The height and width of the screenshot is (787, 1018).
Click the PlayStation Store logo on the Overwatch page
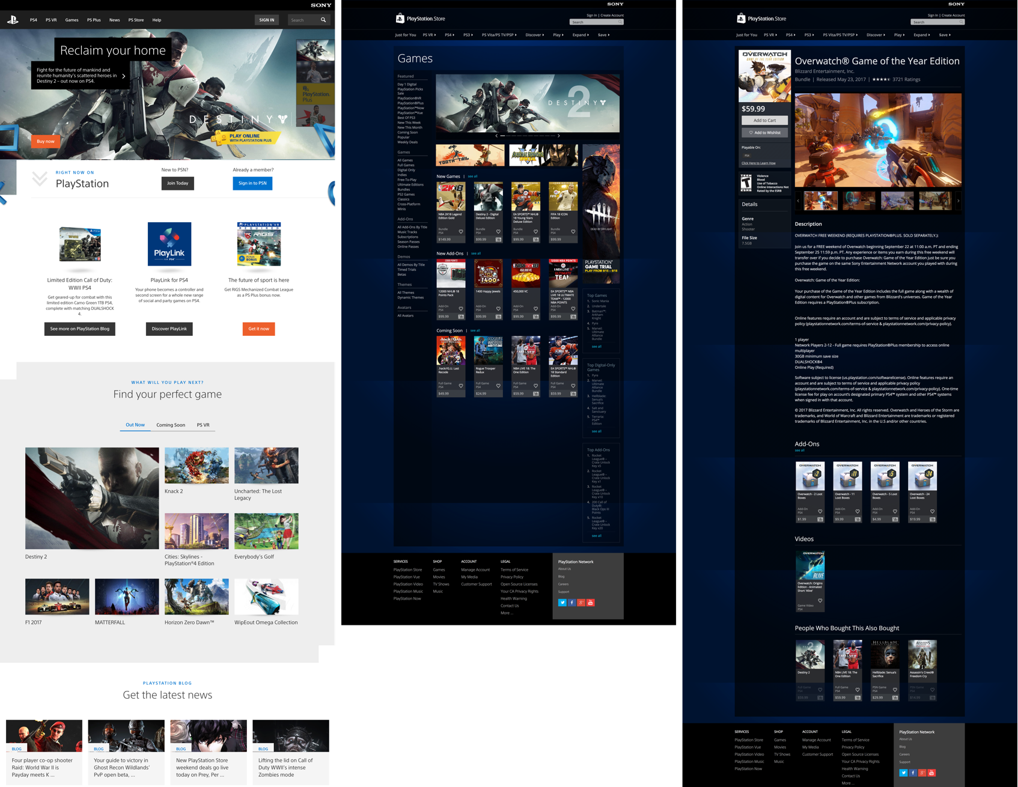(761, 19)
